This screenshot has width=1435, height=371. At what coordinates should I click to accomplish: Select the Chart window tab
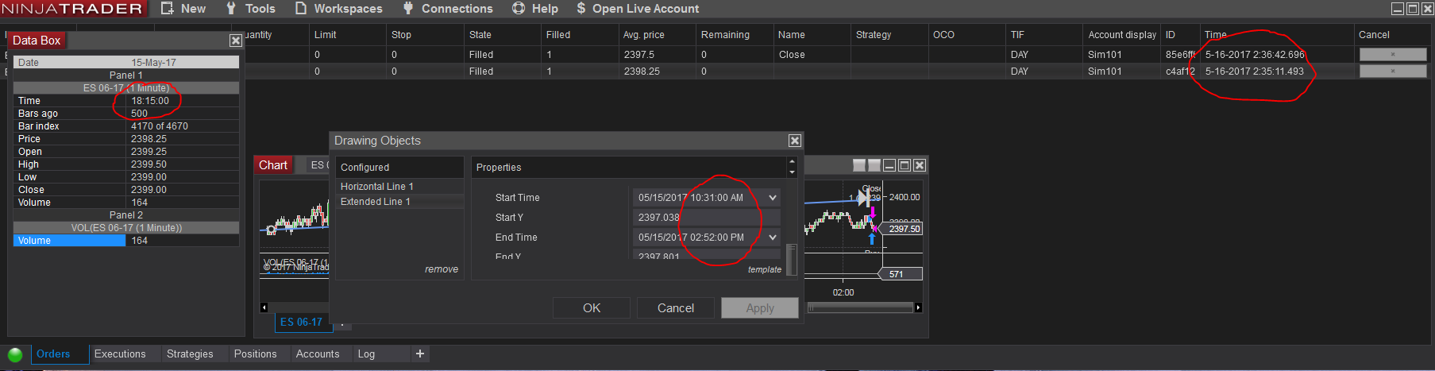click(273, 165)
